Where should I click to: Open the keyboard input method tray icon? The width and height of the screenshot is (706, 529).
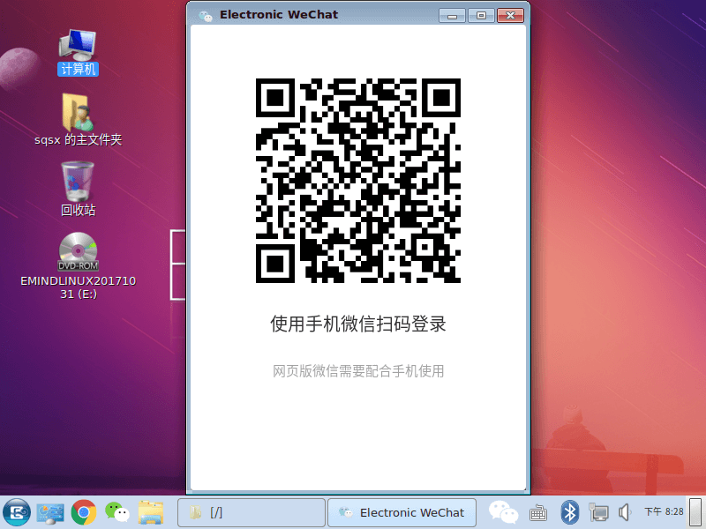(538, 513)
